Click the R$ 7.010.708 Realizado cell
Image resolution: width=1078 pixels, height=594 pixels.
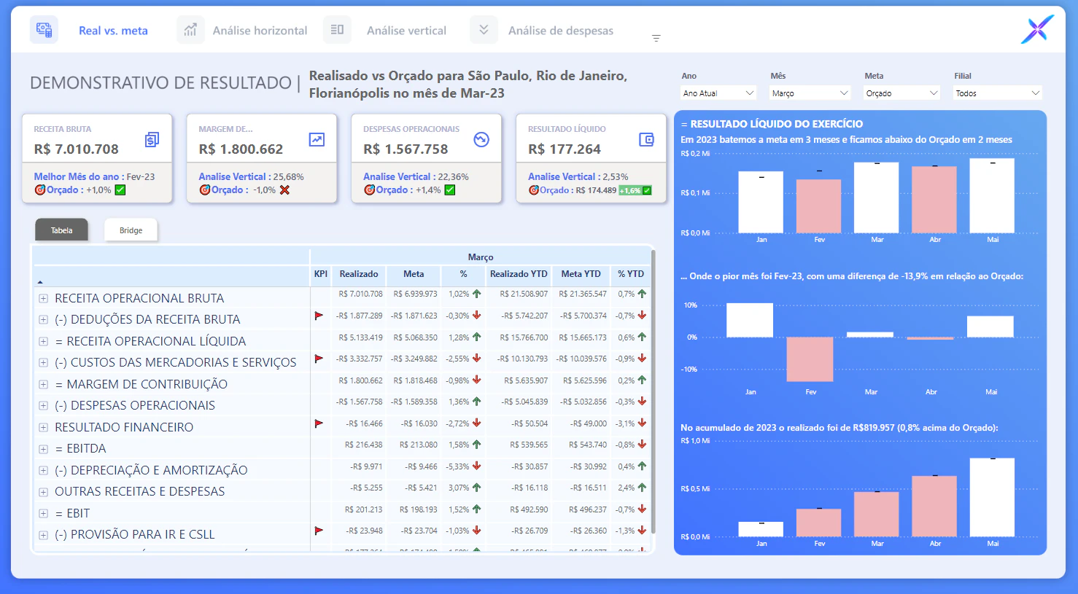360,294
